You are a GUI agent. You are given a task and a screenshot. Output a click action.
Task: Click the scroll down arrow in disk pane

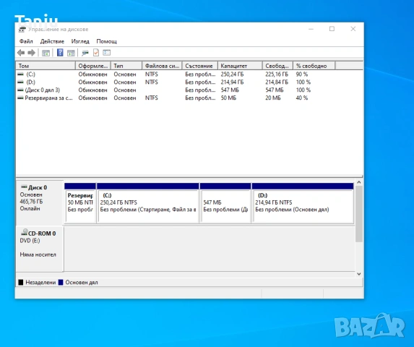(359, 274)
